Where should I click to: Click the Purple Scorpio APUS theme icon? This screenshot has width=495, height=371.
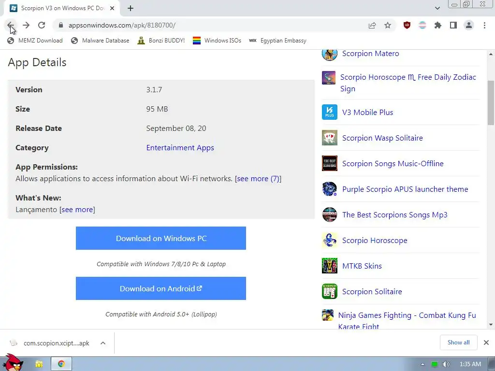tap(330, 189)
